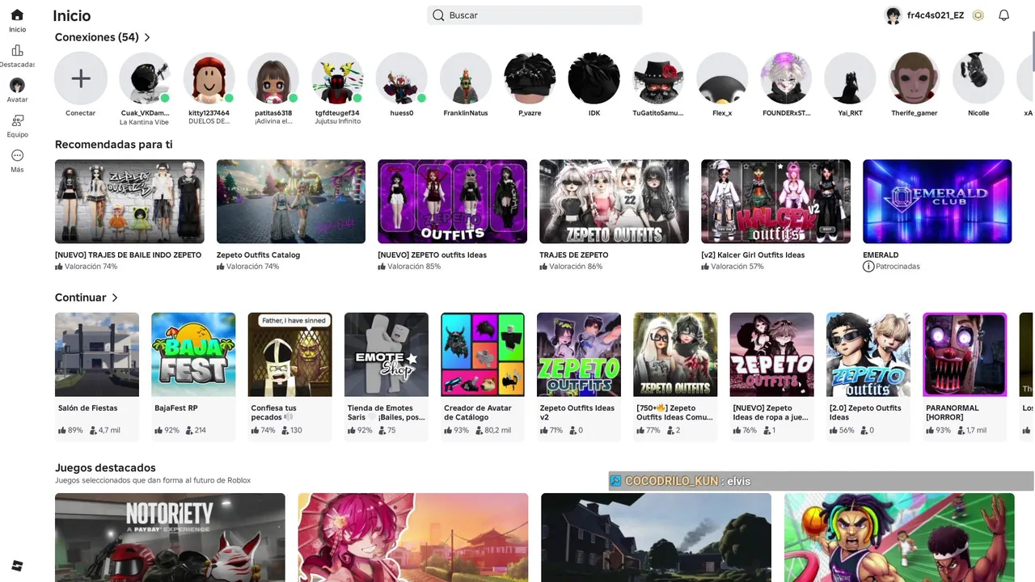1035x582 pixels.
Task: Open tgfdteugef34 connection avatar
Action: 337,78
